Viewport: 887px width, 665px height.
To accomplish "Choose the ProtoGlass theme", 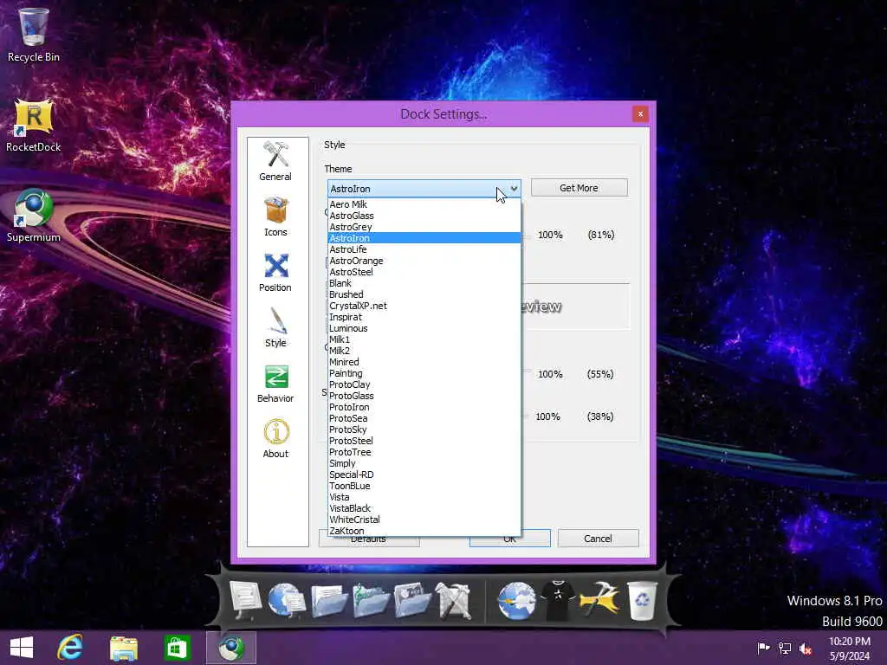I will (424, 396).
